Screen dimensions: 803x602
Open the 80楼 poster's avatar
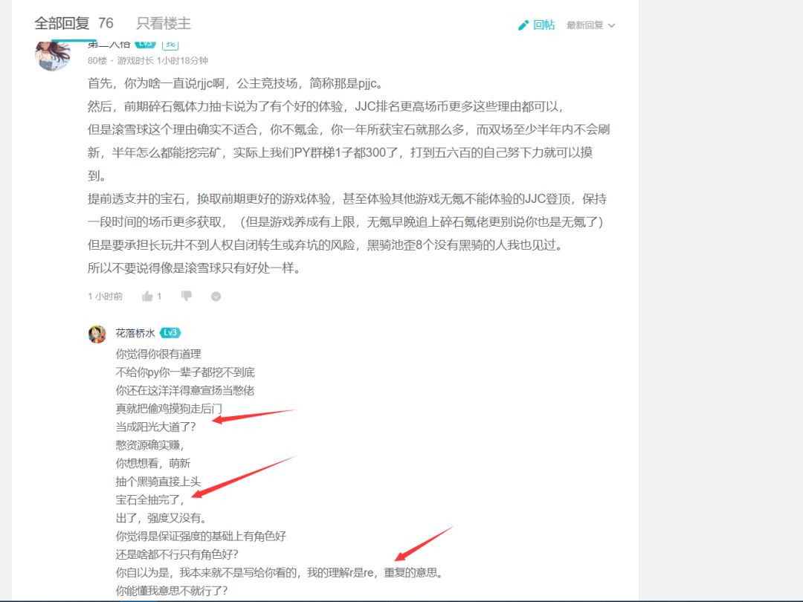coord(53,55)
